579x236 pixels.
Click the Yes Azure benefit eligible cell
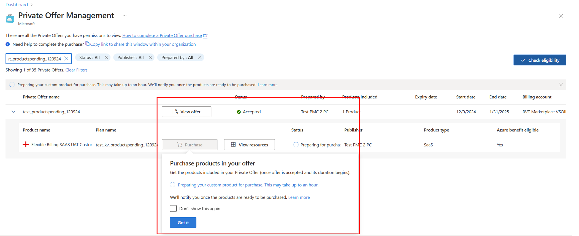[x=500, y=145]
